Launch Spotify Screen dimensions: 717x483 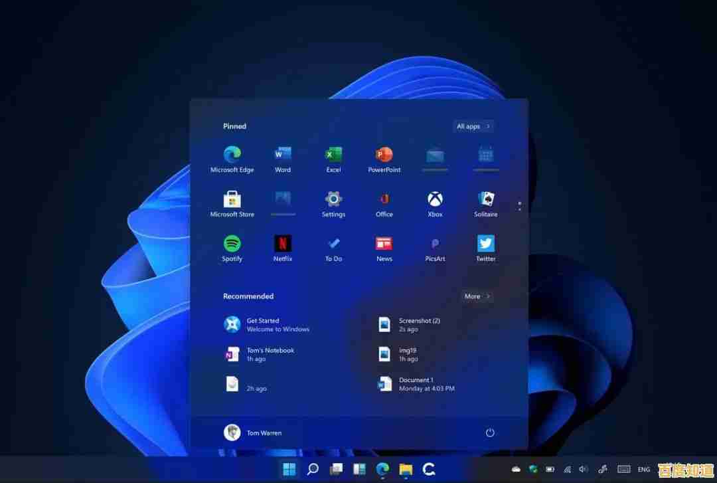232,247
